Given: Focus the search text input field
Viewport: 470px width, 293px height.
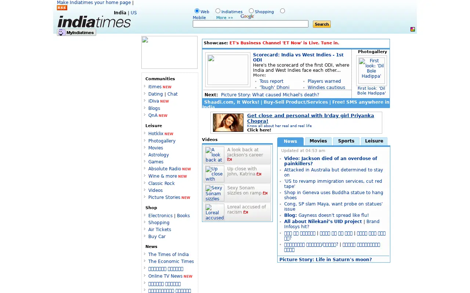Looking at the screenshot, I should click(250, 24).
